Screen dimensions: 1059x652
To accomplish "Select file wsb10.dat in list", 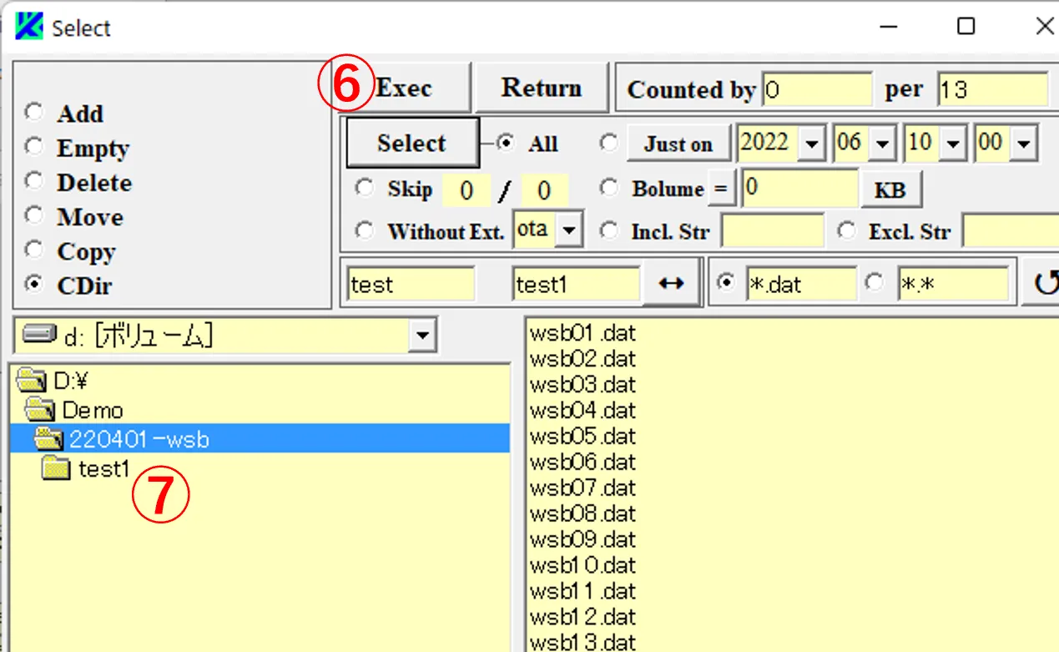I will pyautogui.click(x=582, y=565).
